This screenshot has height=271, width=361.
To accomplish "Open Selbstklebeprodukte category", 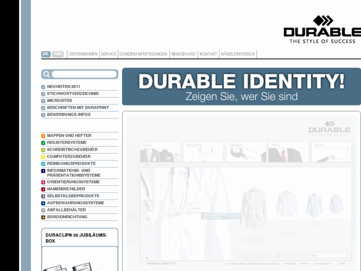I will click(73, 196).
